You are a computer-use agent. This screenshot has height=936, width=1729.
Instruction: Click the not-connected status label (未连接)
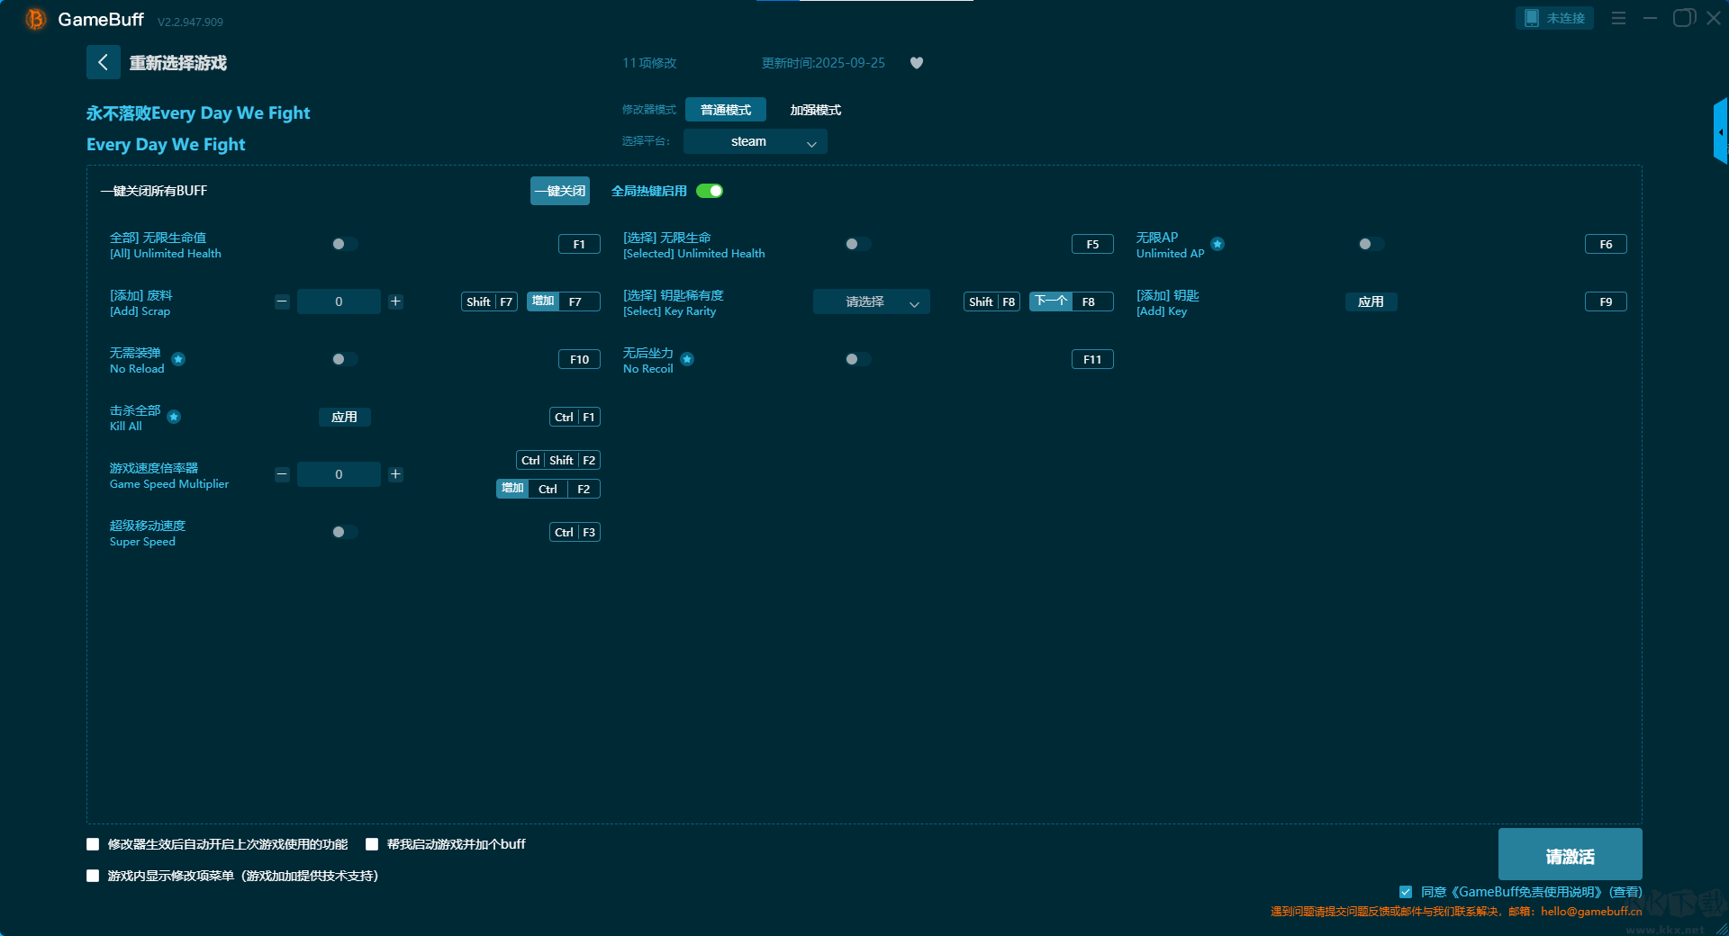point(1565,18)
